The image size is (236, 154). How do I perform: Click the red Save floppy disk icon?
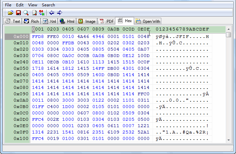[x=18, y=13]
